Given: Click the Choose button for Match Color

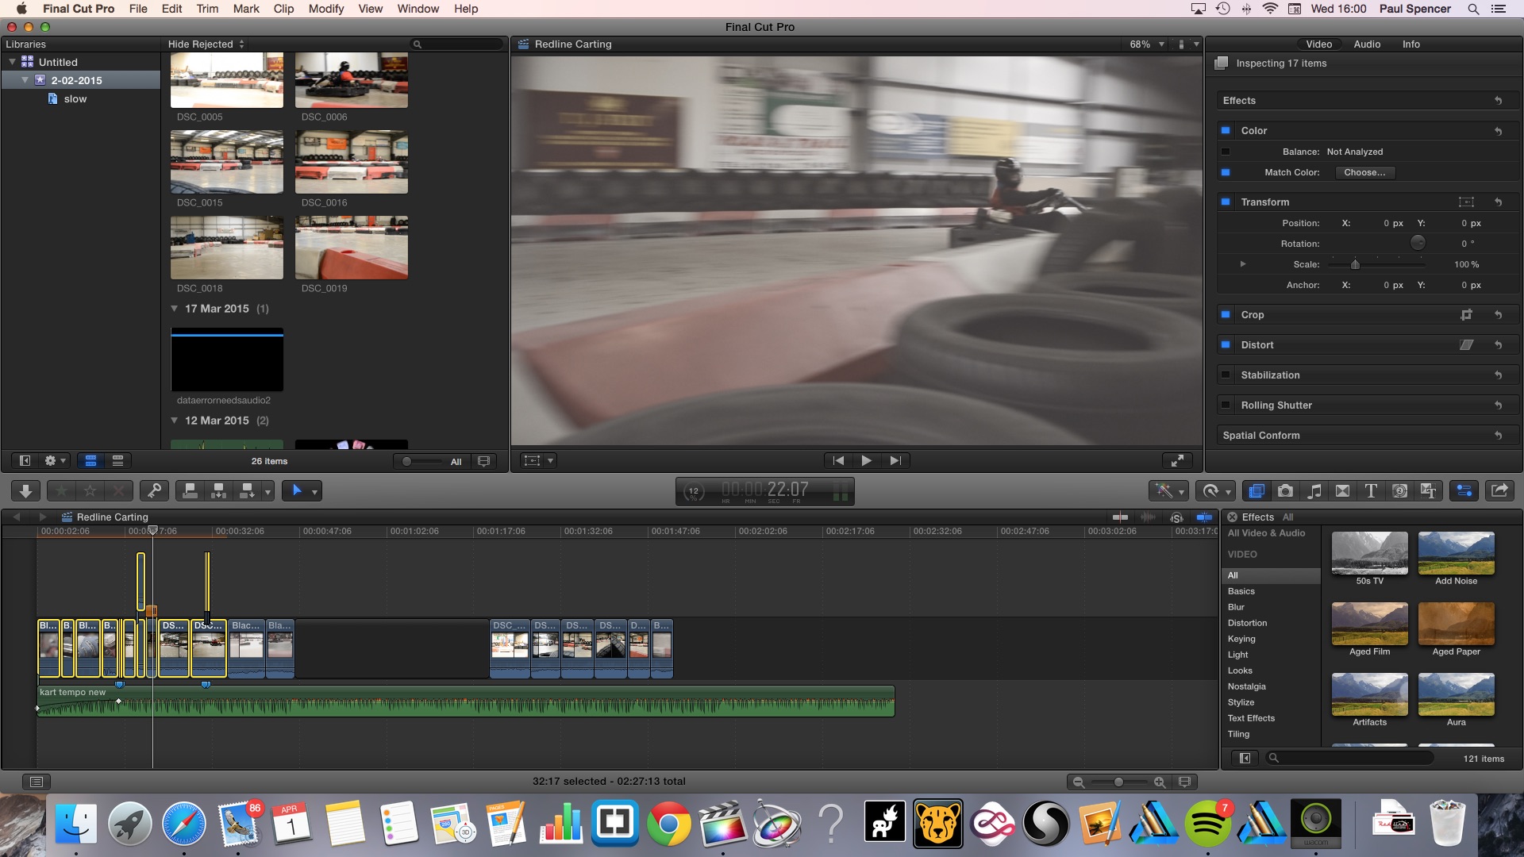Looking at the screenshot, I should click(x=1364, y=172).
